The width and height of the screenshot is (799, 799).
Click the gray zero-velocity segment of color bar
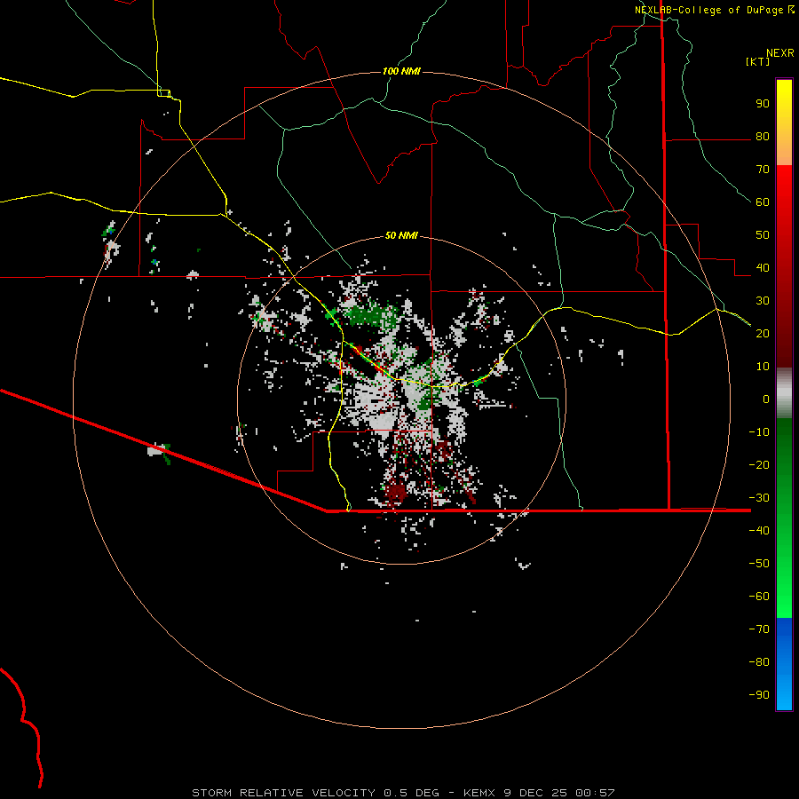(x=784, y=393)
